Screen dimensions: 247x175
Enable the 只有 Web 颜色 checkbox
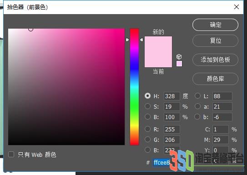[x=11, y=155]
